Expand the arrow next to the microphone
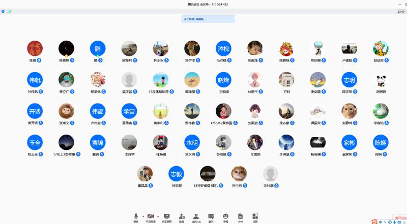407x224 pixels. 143,216
